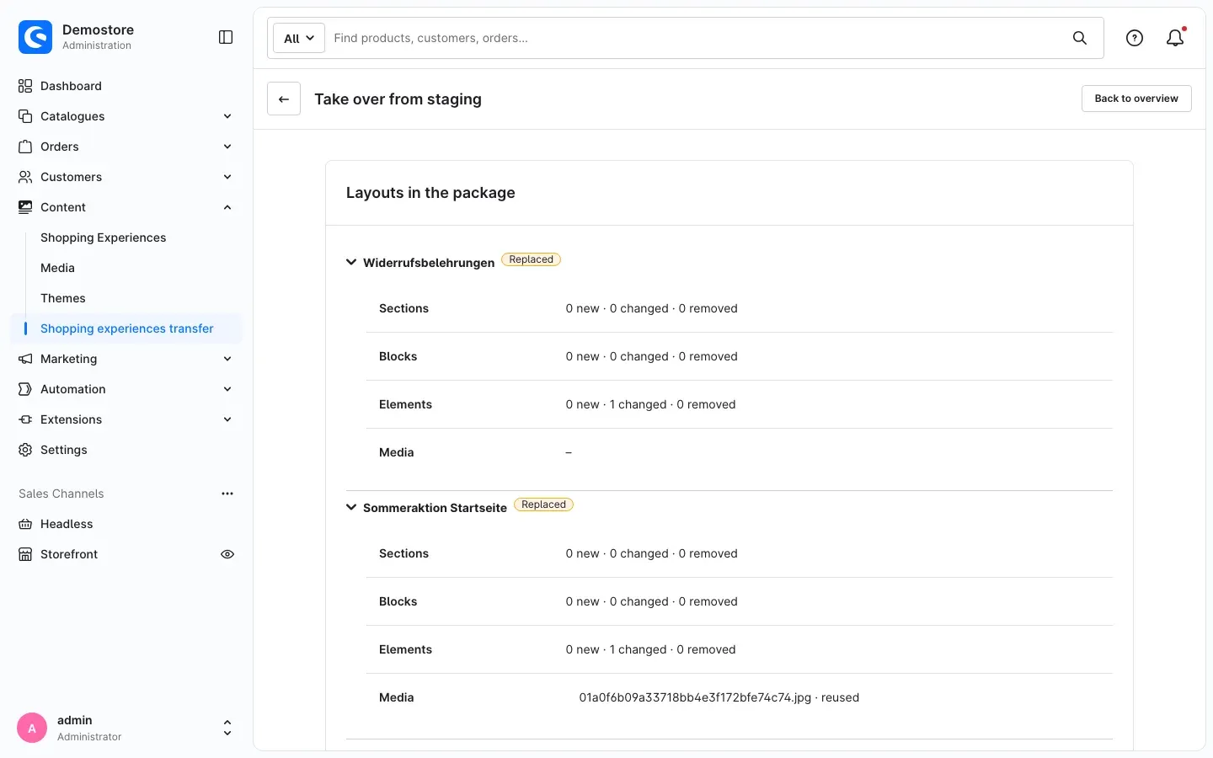Click the Settings gear icon

25,450
